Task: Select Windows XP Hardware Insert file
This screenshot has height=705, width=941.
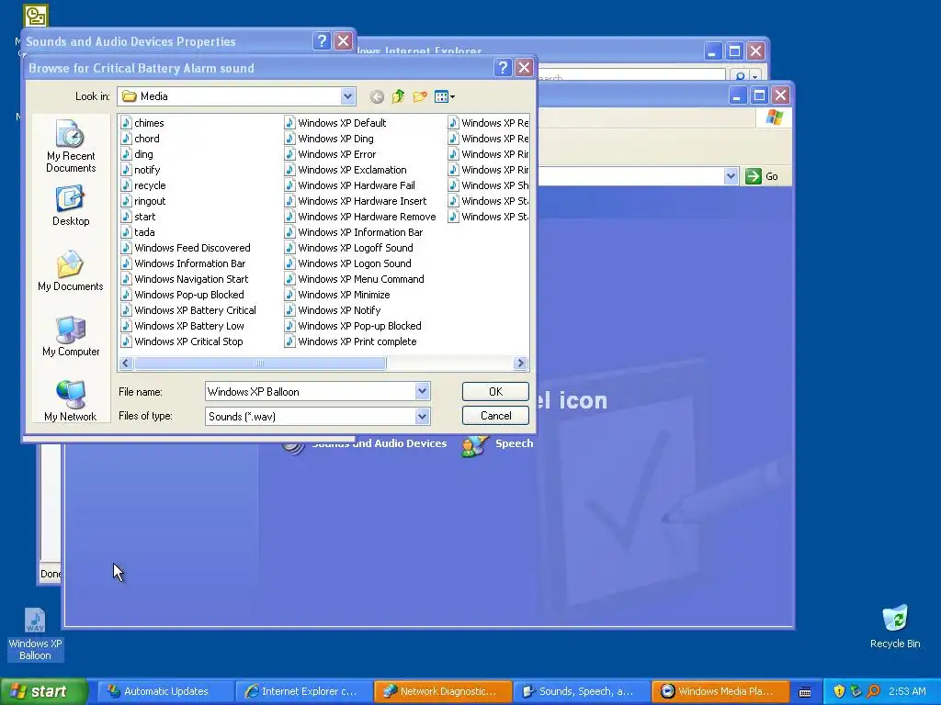Action: (356, 201)
